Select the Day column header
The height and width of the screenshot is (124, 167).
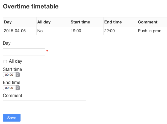8,22
